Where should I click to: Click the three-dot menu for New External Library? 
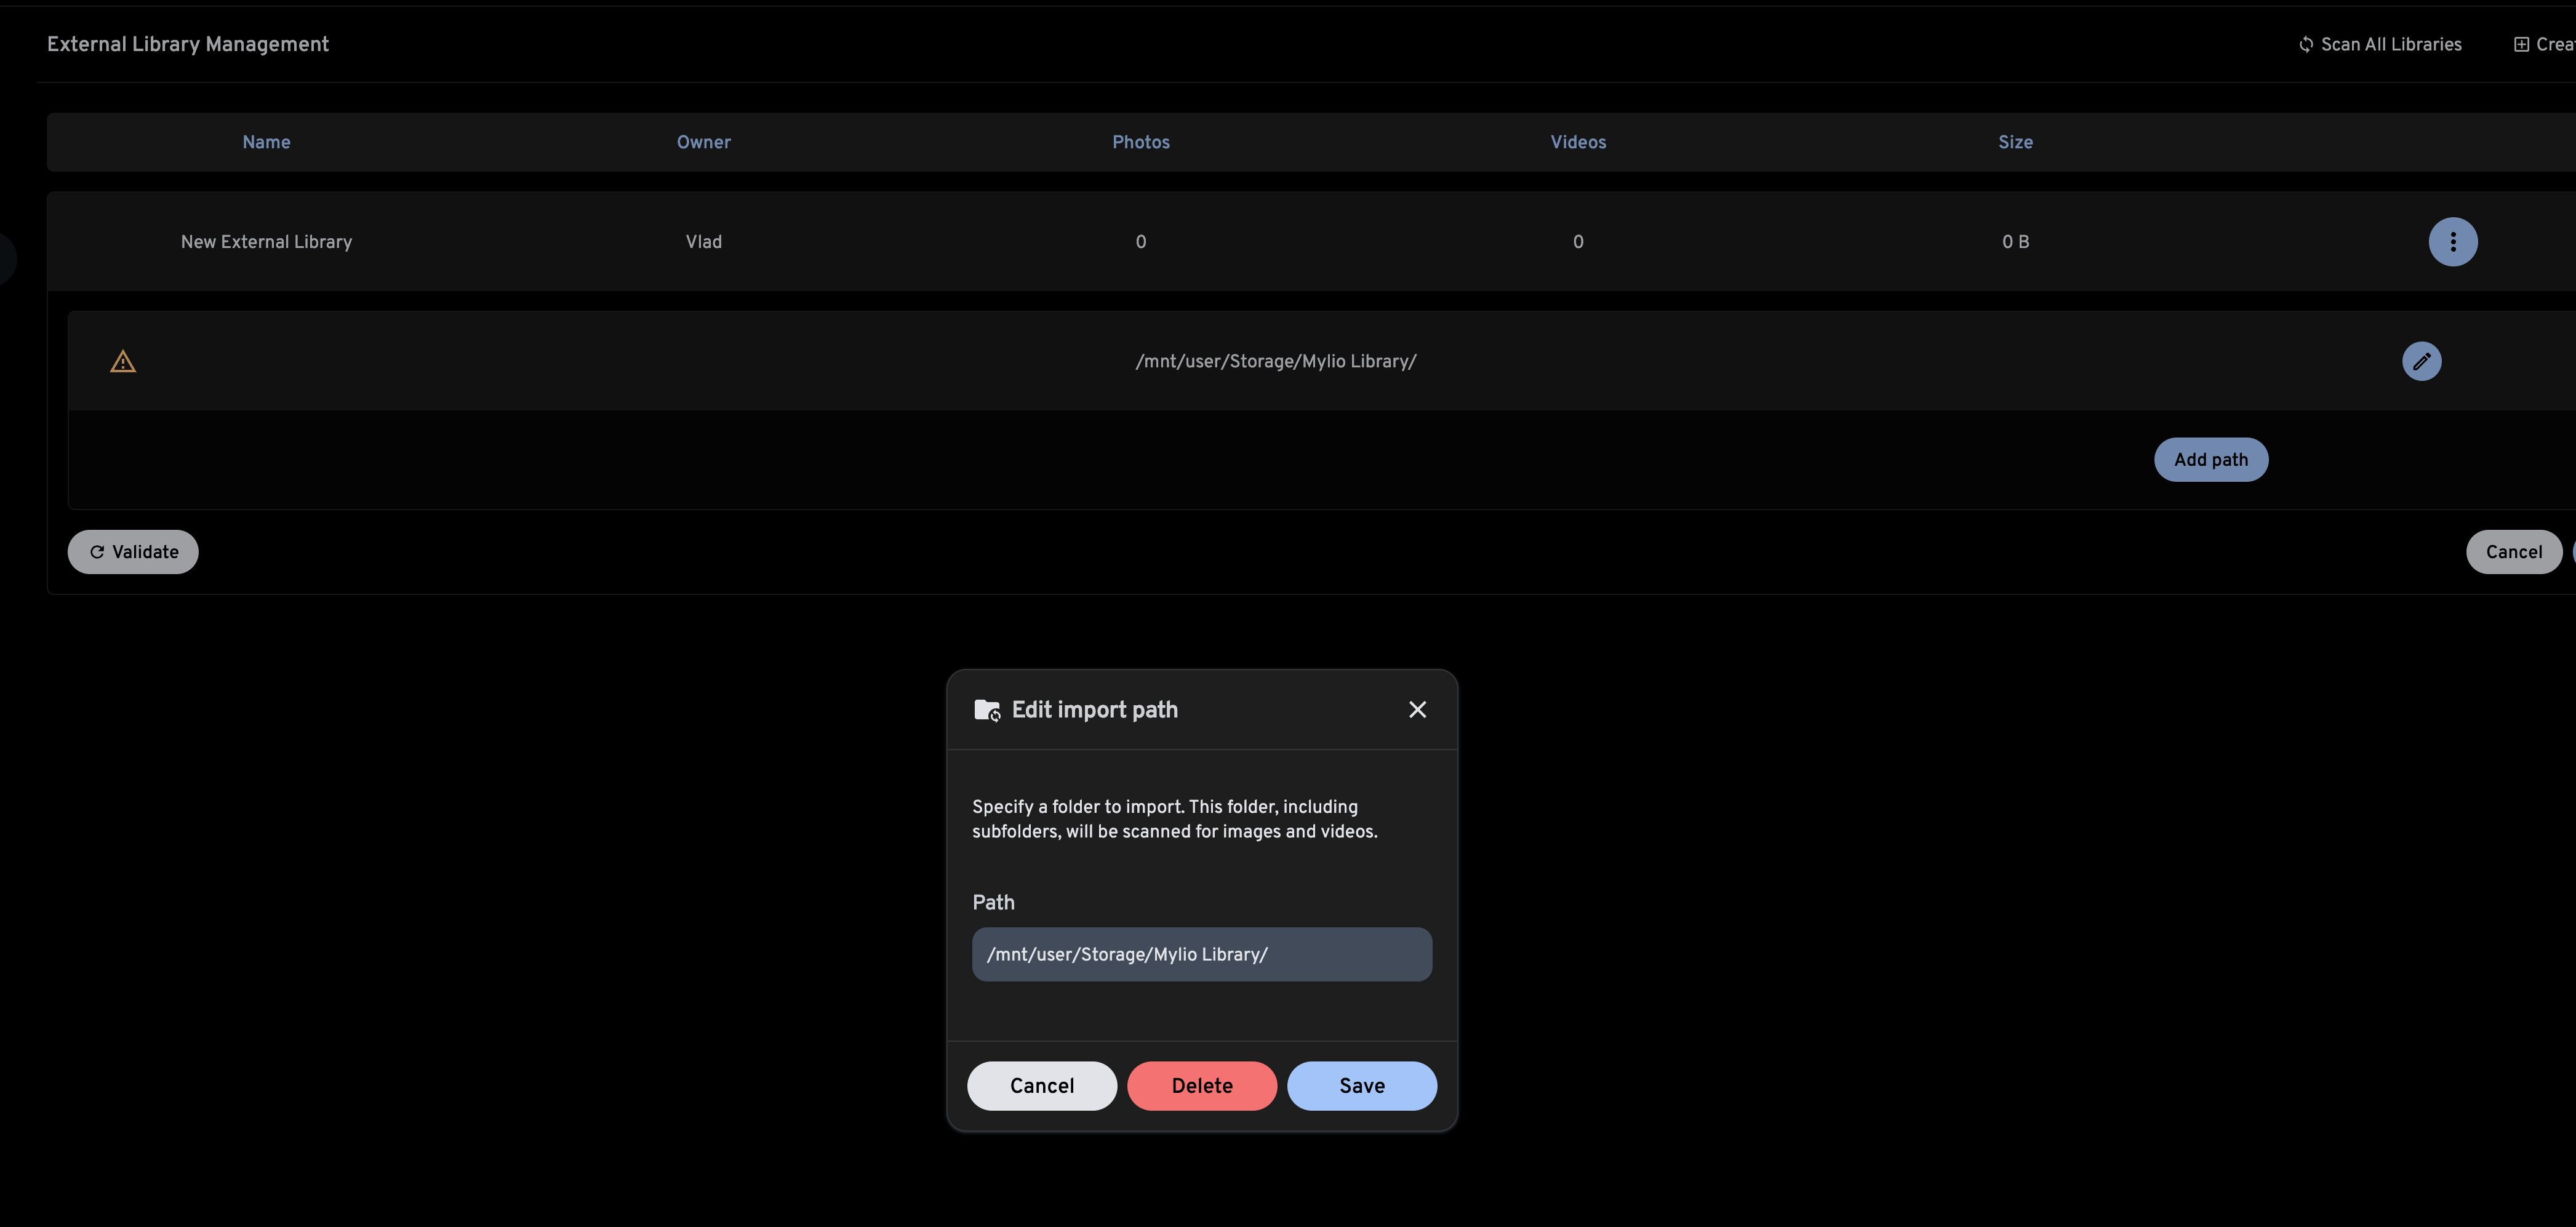(x=2452, y=242)
